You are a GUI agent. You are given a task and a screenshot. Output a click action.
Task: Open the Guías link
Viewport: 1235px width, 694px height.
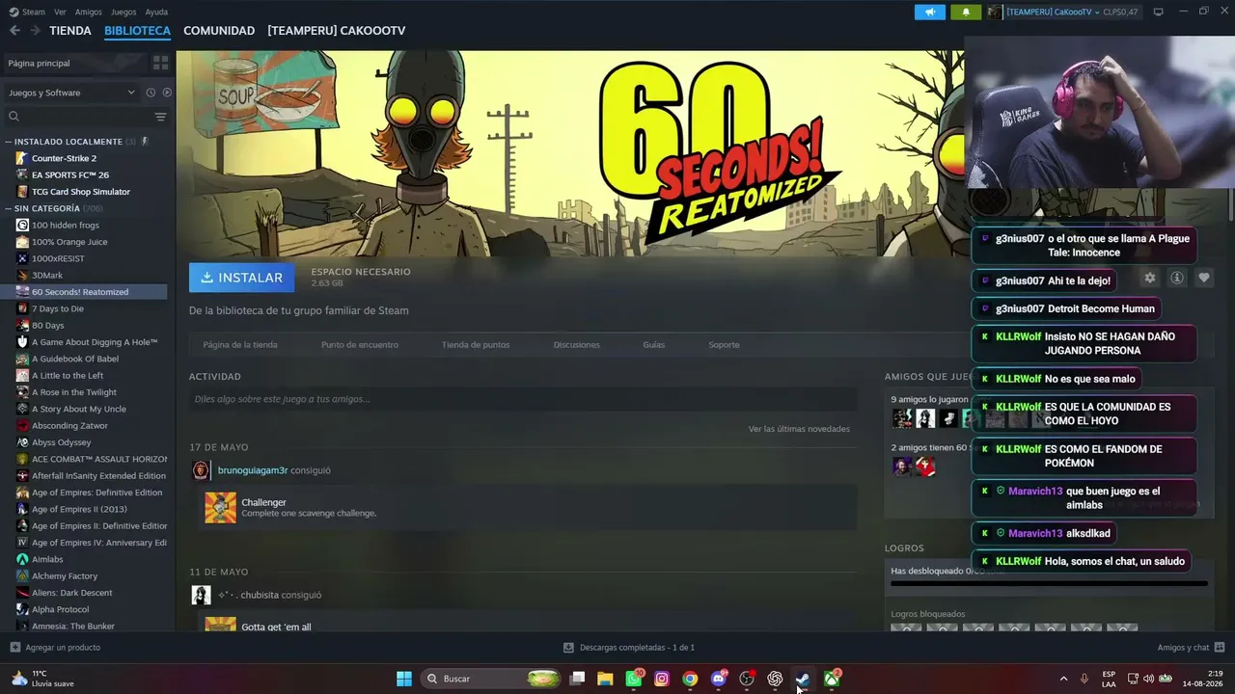point(654,345)
